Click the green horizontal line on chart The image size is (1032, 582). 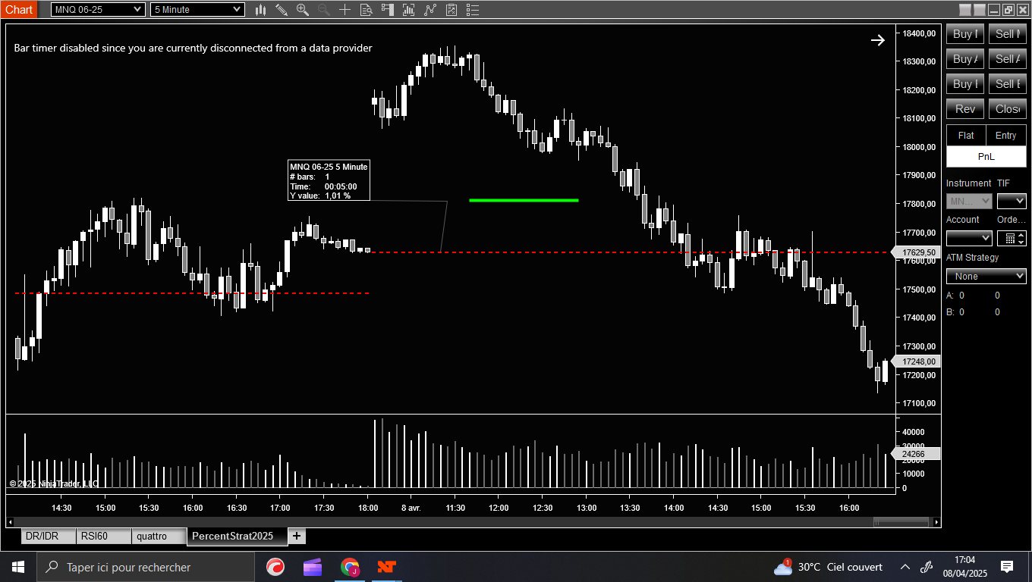pos(524,200)
